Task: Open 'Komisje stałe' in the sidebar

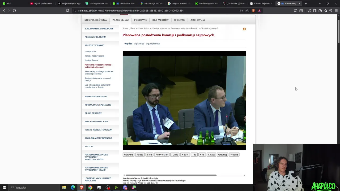Action: point(90,51)
